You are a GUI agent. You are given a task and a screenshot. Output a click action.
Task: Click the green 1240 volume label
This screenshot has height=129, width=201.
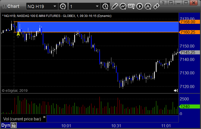[189, 106]
